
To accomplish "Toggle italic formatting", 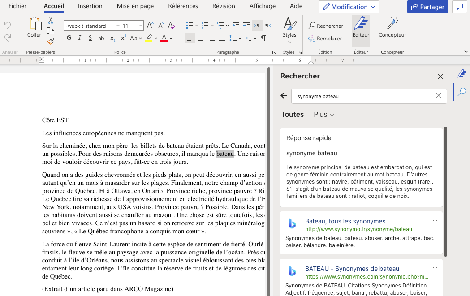I will 79,38.
